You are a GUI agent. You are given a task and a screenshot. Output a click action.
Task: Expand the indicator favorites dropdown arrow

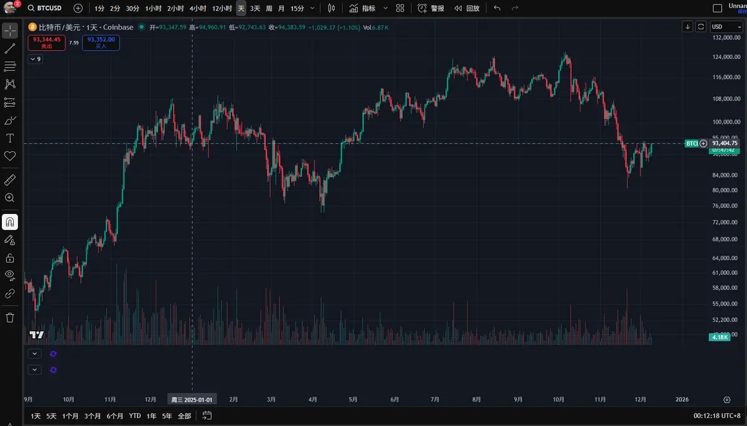(385, 8)
